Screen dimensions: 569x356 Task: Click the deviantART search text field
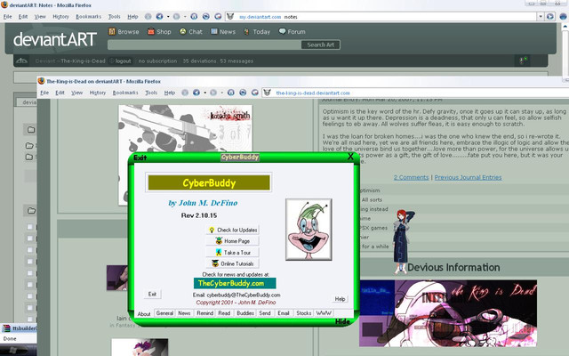tap(204, 44)
